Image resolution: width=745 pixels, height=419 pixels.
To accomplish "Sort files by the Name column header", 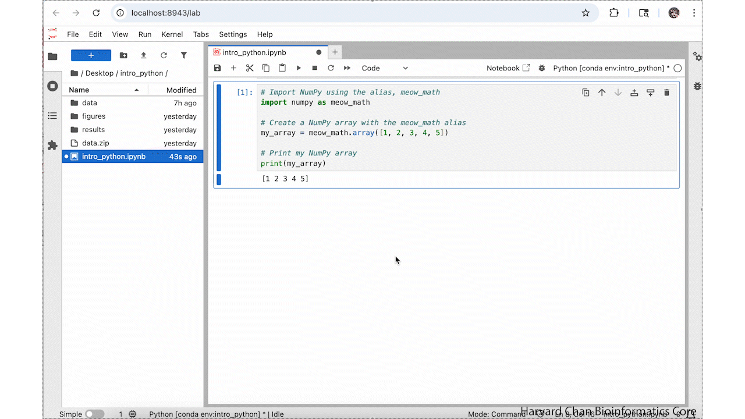I will [79, 90].
